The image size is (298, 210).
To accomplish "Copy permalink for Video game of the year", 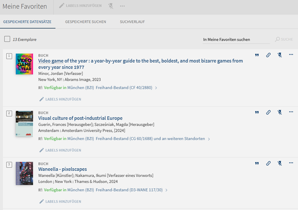I will 268,55.
